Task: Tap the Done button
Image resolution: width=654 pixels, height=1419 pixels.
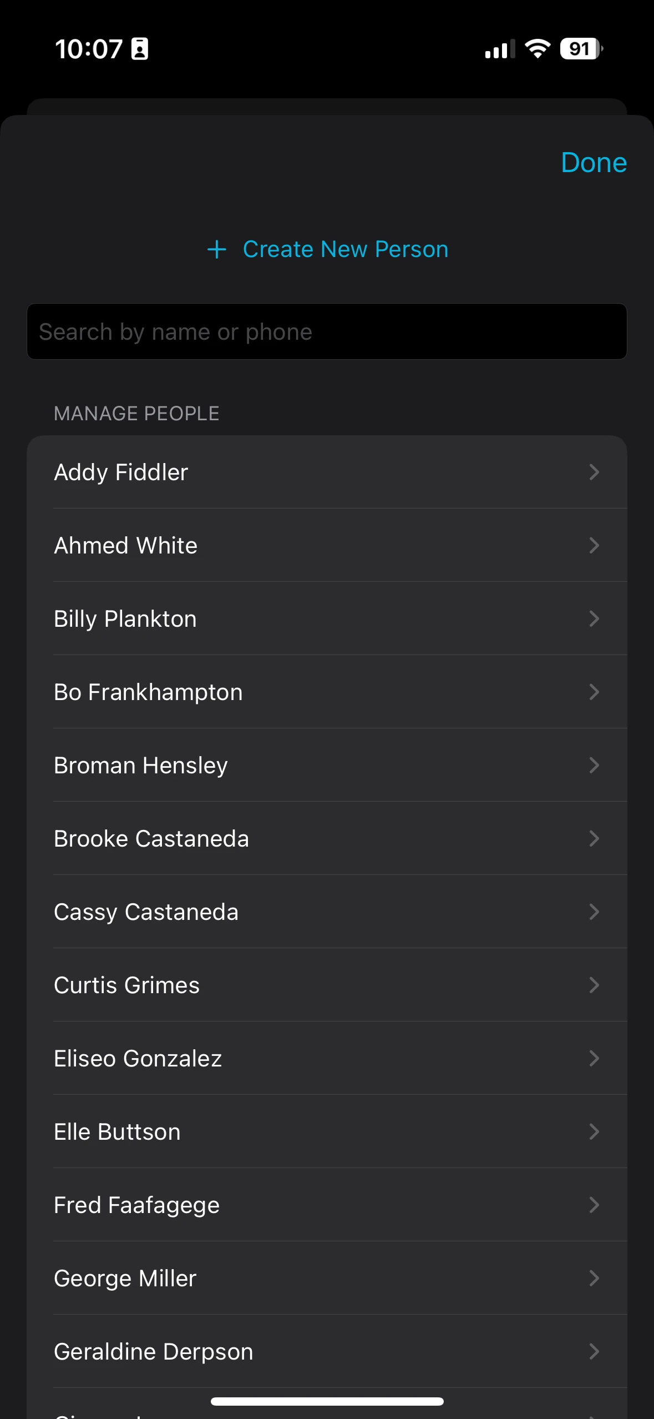Action: (x=594, y=163)
